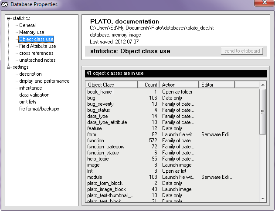Open cross references statistics
The image size is (275, 211).
click(36, 53)
